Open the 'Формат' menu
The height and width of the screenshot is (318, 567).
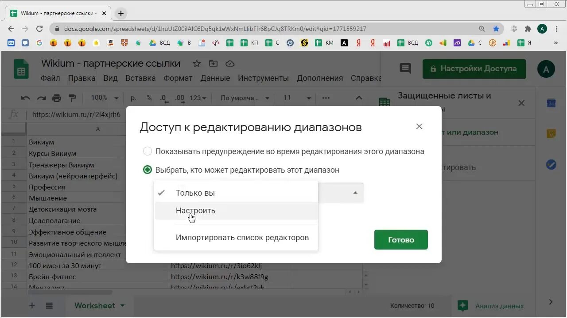178,78
